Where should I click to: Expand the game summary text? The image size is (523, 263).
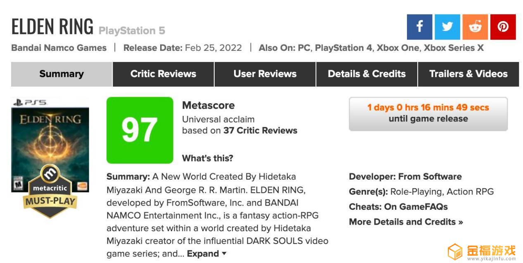207,254
